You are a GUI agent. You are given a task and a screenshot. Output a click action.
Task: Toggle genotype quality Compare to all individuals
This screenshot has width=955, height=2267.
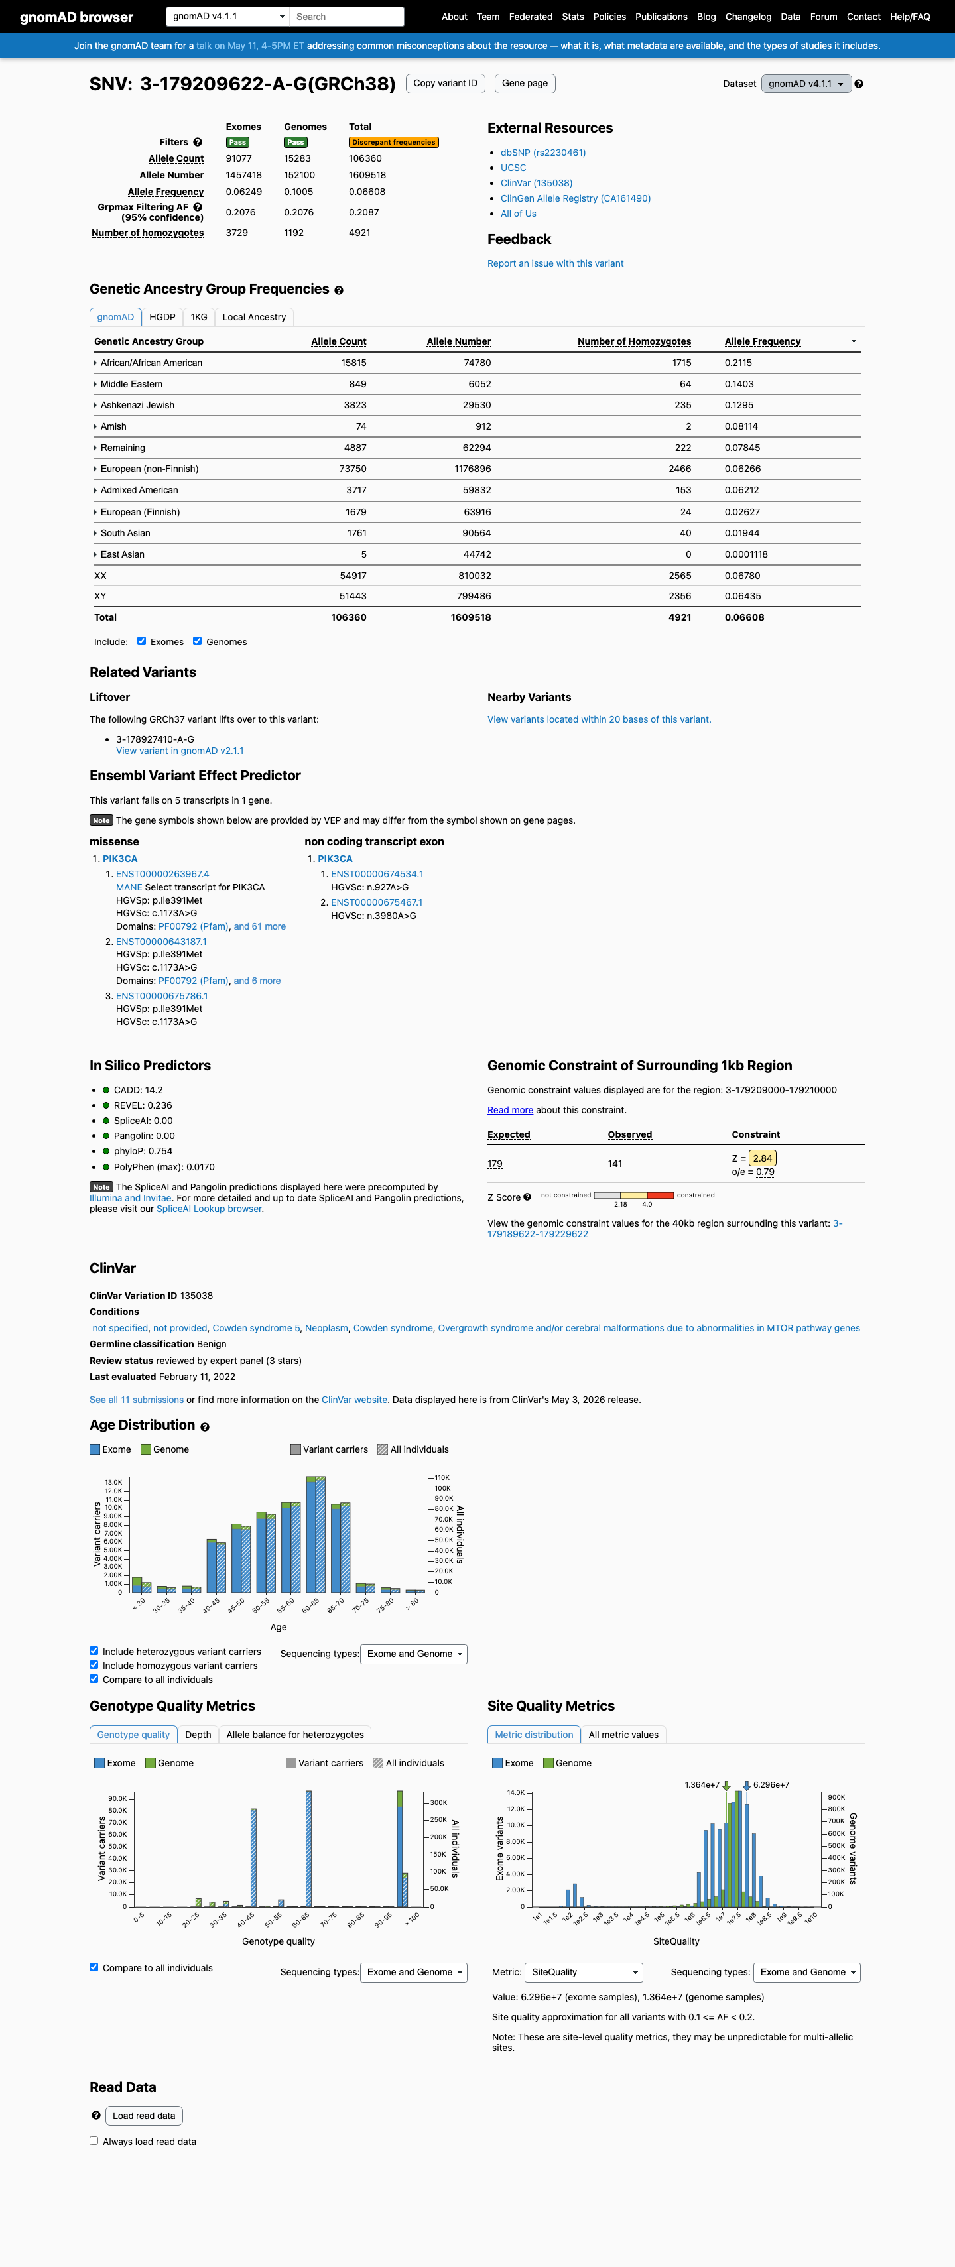[x=94, y=1967]
